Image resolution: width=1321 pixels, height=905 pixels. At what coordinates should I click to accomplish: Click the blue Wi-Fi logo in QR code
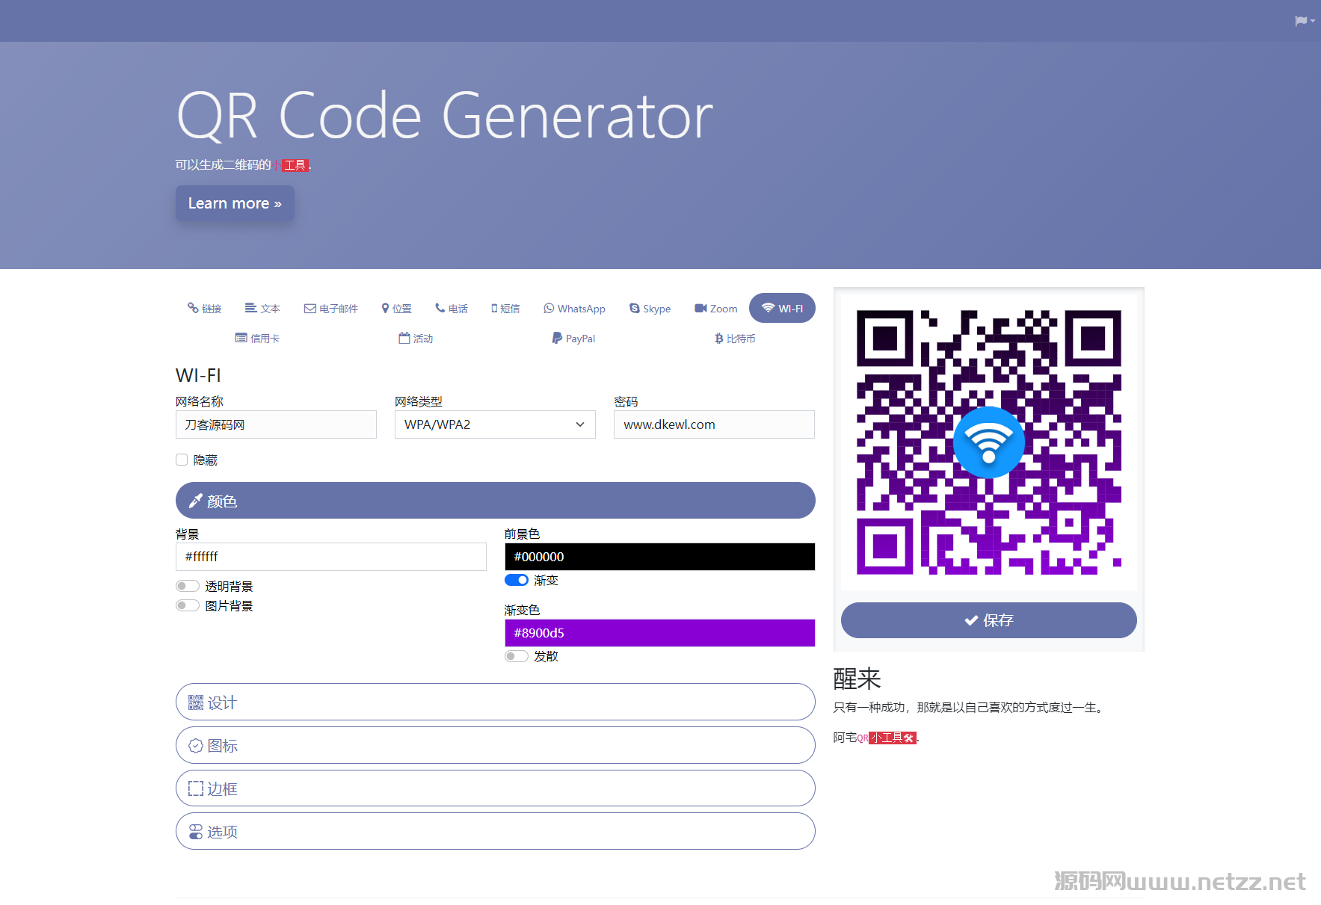[x=989, y=442]
